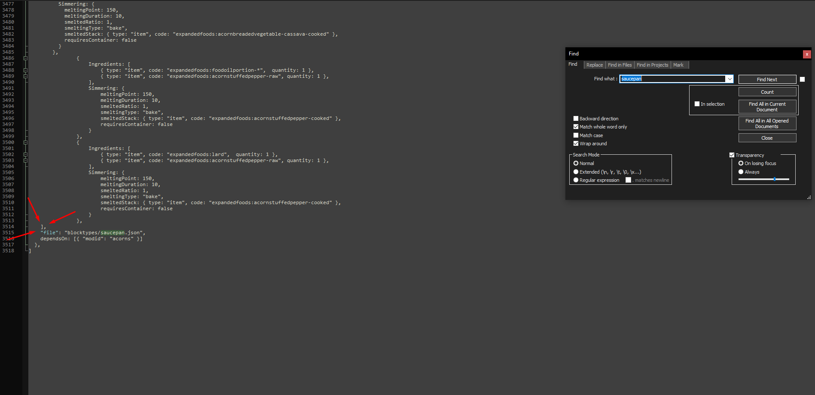815x395 pixels.
Task: Click the transparency slider handle
Action: (775, 179)
